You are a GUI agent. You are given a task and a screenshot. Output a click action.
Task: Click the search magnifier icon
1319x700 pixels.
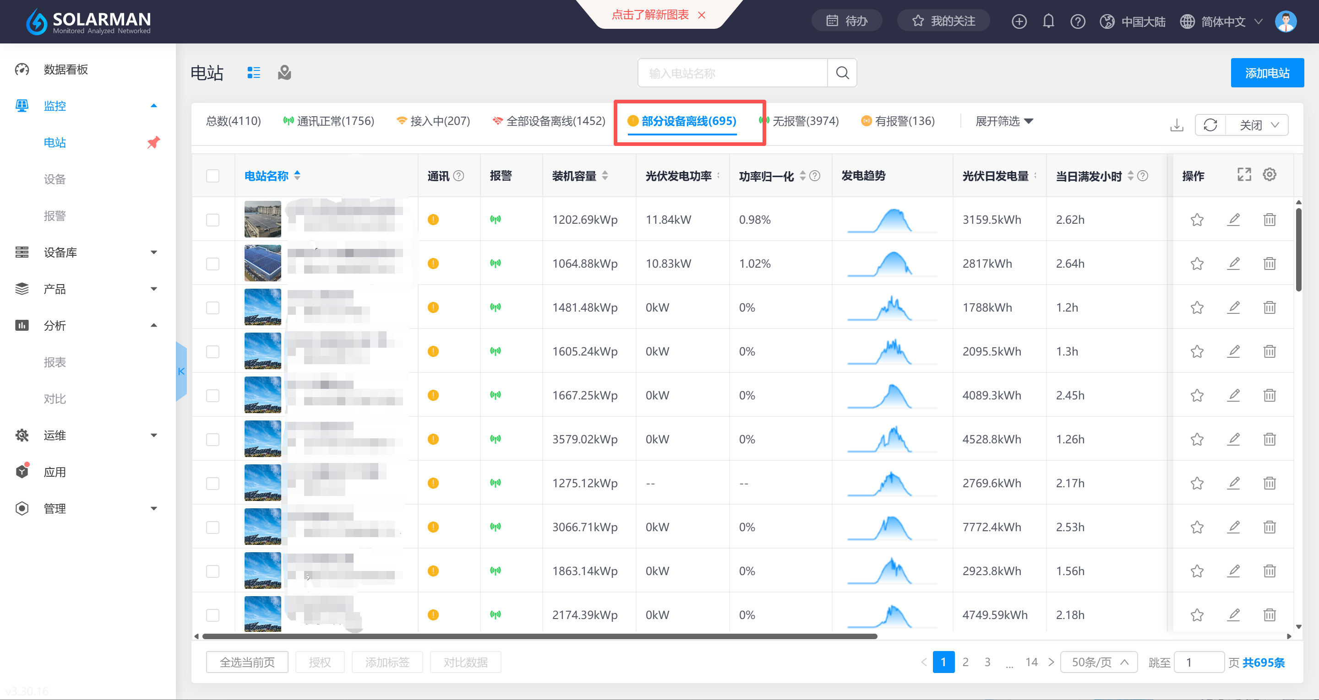pos(842,73)
